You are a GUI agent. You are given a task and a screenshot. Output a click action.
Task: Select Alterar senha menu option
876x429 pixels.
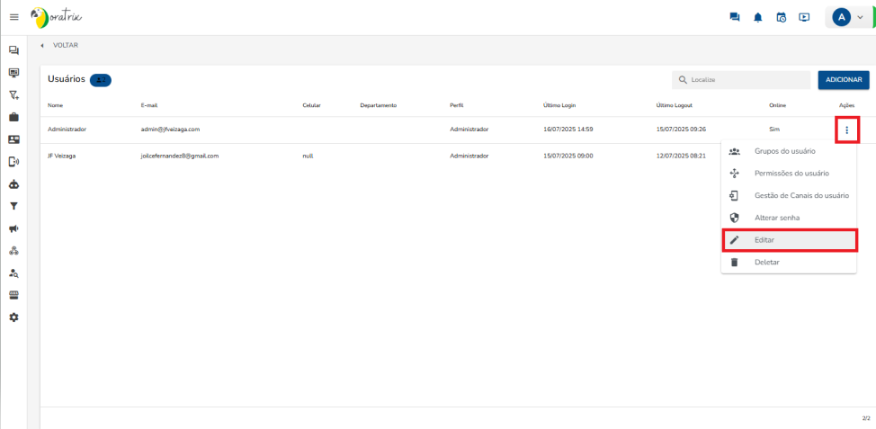click(x=776, y=218)
